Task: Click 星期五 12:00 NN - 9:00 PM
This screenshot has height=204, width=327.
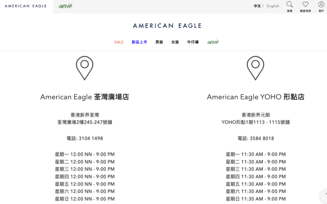Action: [x=84, y=184]
